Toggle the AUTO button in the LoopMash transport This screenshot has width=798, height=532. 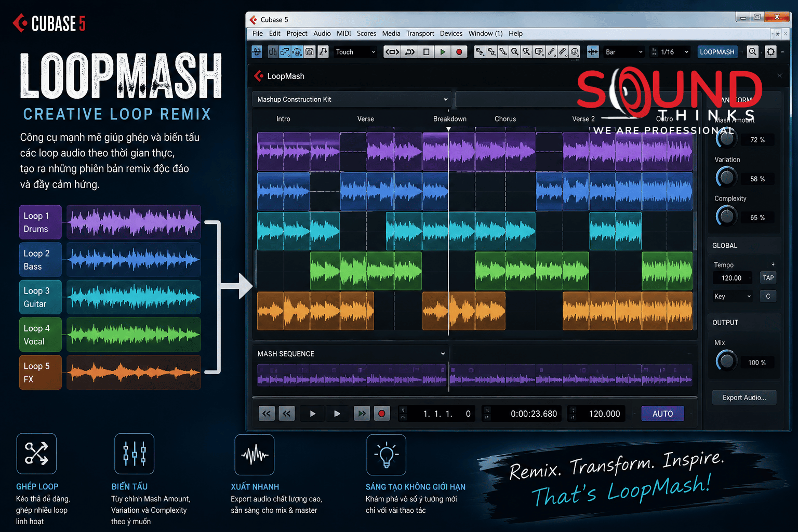click(662, 414)
